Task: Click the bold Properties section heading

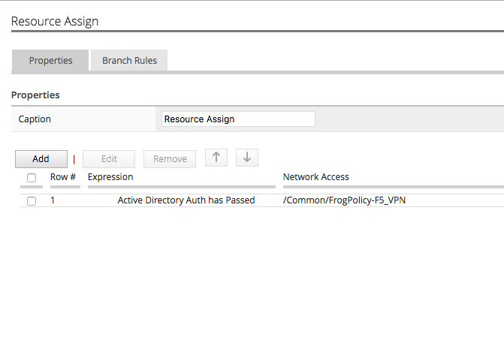Action: click(35, 95)
